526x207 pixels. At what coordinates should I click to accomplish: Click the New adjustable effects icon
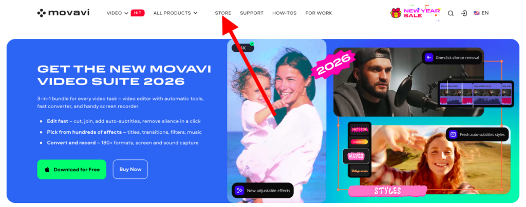tap(239, 191)
